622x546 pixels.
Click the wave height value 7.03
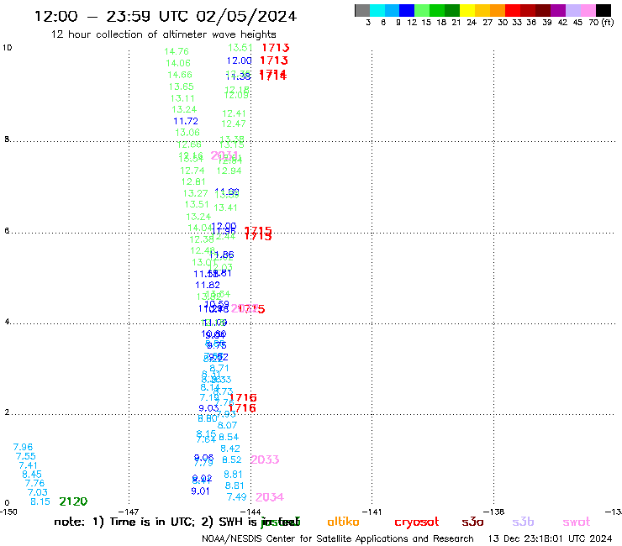[38, 492]
